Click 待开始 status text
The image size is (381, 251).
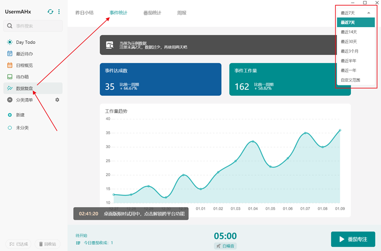pyautogui.click(x=81, y=235)
